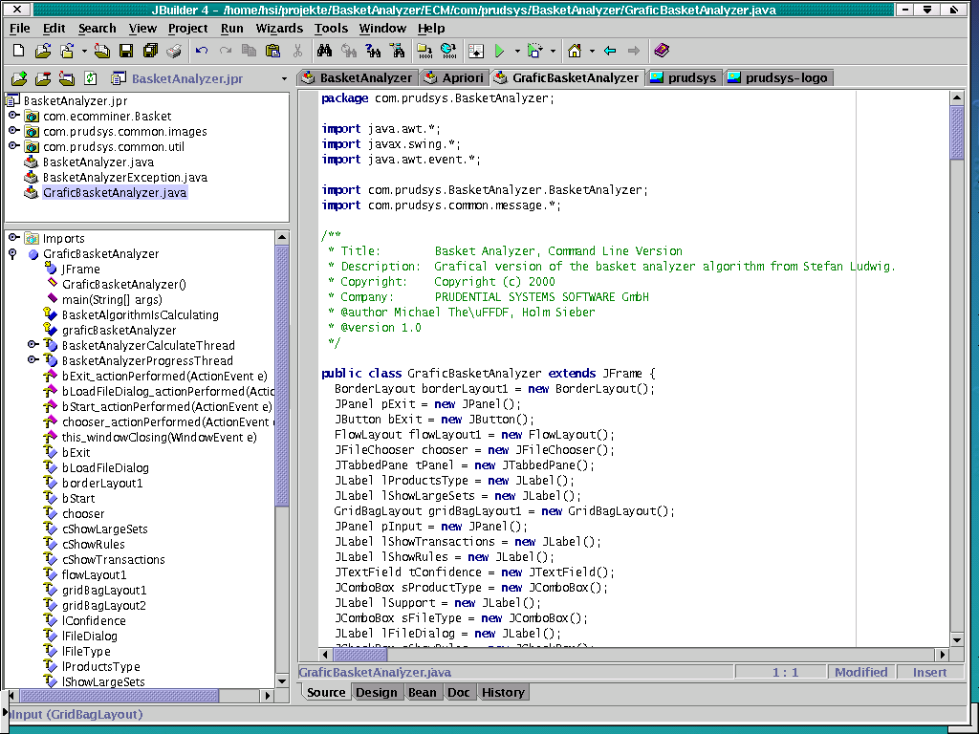This screenshot has width=979, height=734.
Task: Click the Undo arrow icon
Action: click(x=202, y=51)
